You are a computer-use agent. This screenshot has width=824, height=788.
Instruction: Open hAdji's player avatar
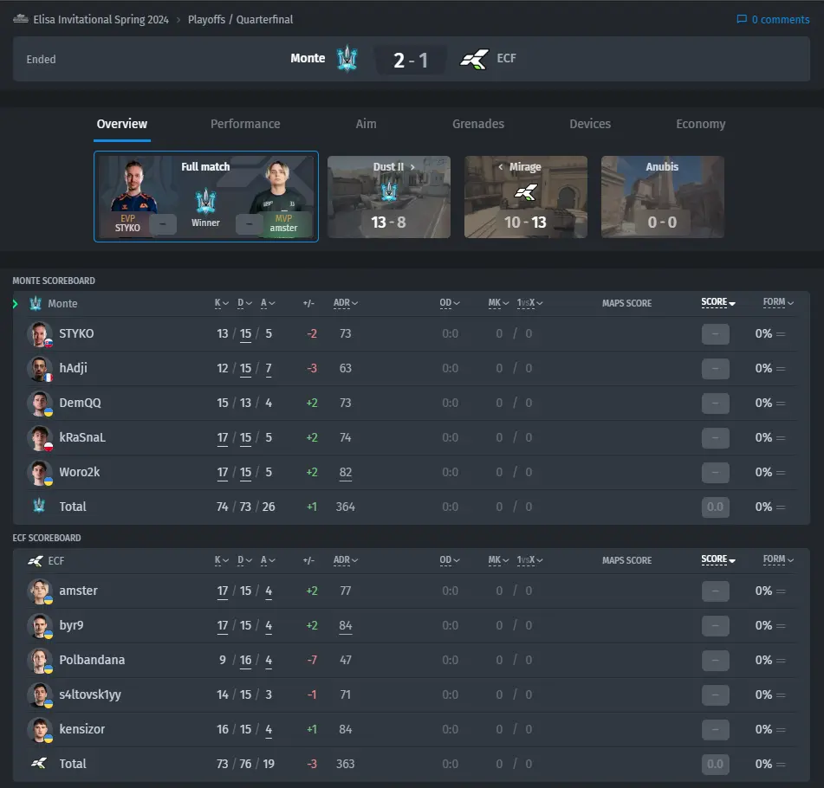pyautogui.click(x=39, y=369)
